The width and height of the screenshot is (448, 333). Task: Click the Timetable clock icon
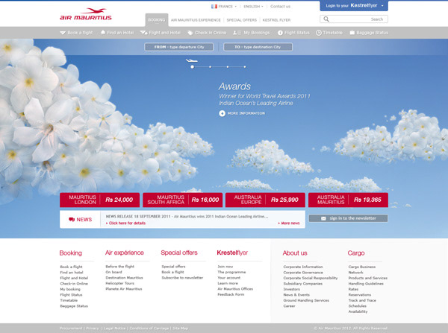319,33
